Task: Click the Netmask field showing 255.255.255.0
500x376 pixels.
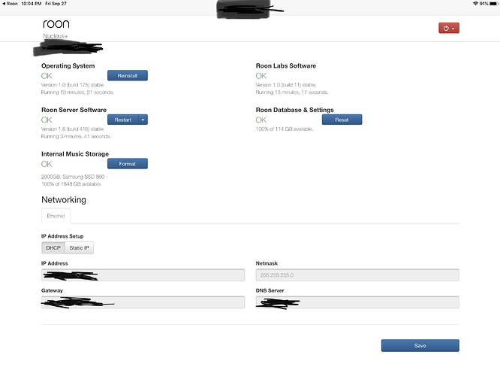Action: coord(357,275)
